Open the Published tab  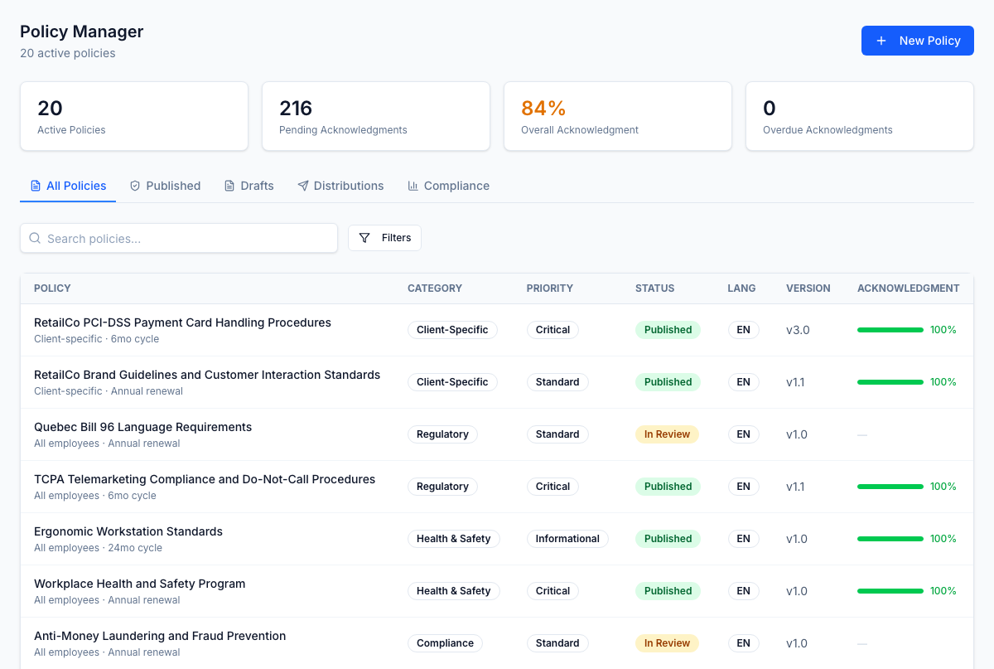tap(165, 186)
